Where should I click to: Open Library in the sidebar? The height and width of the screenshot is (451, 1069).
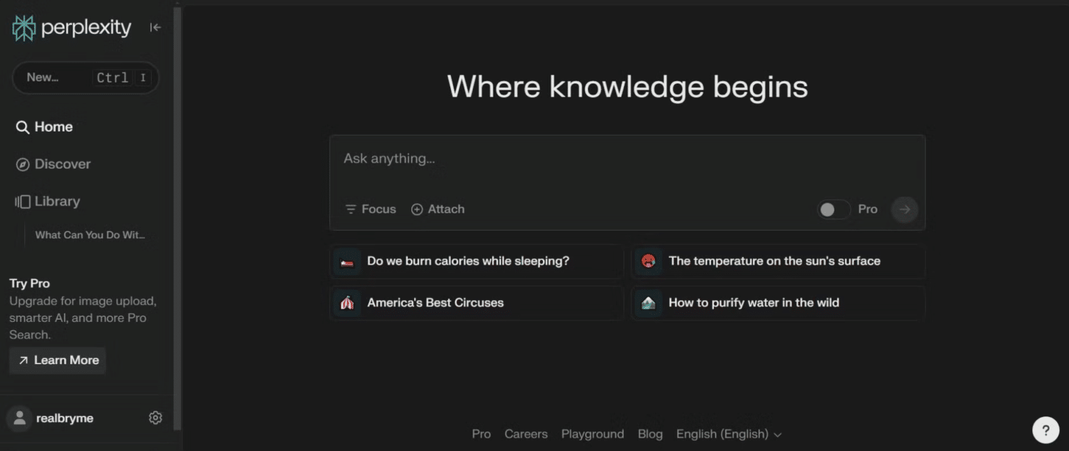click(47, 202)
